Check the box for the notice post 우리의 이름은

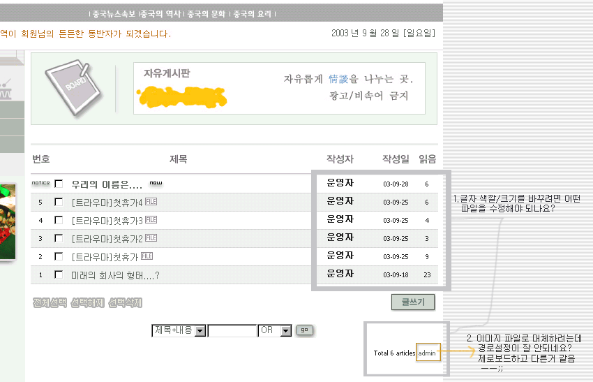[x=59, y=184]
